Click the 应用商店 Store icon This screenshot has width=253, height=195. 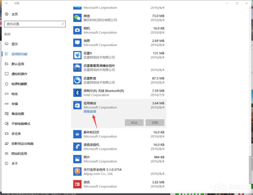(77, 105)
